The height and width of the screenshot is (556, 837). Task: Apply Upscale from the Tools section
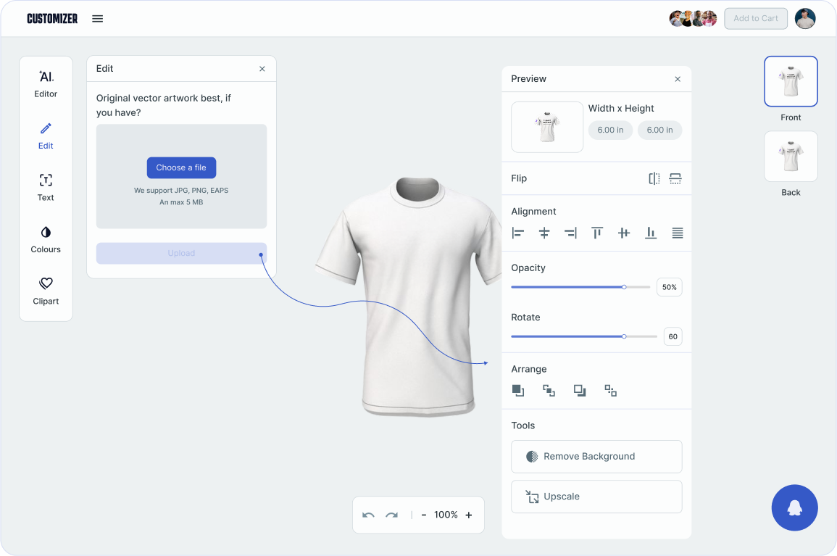[596, 497]
